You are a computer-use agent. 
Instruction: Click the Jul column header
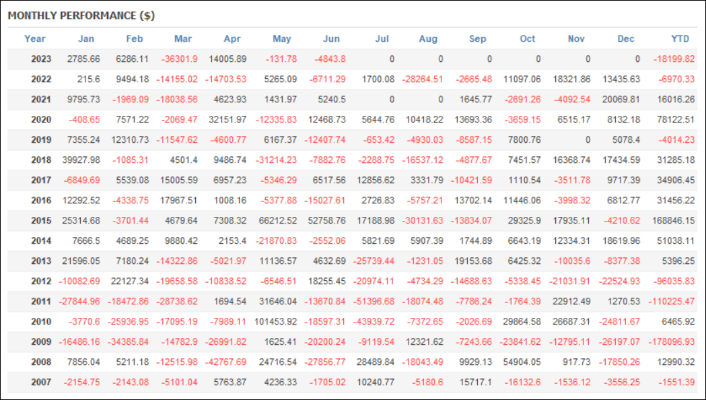coord(382,39)
